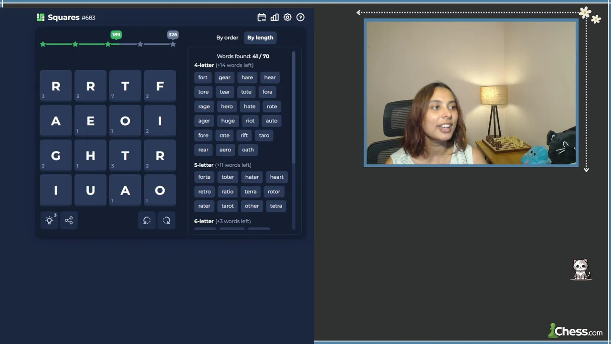The height and width of the screenshot is (344, 611).
Task: Select the T tile marked 3
Action: (125, 155)
